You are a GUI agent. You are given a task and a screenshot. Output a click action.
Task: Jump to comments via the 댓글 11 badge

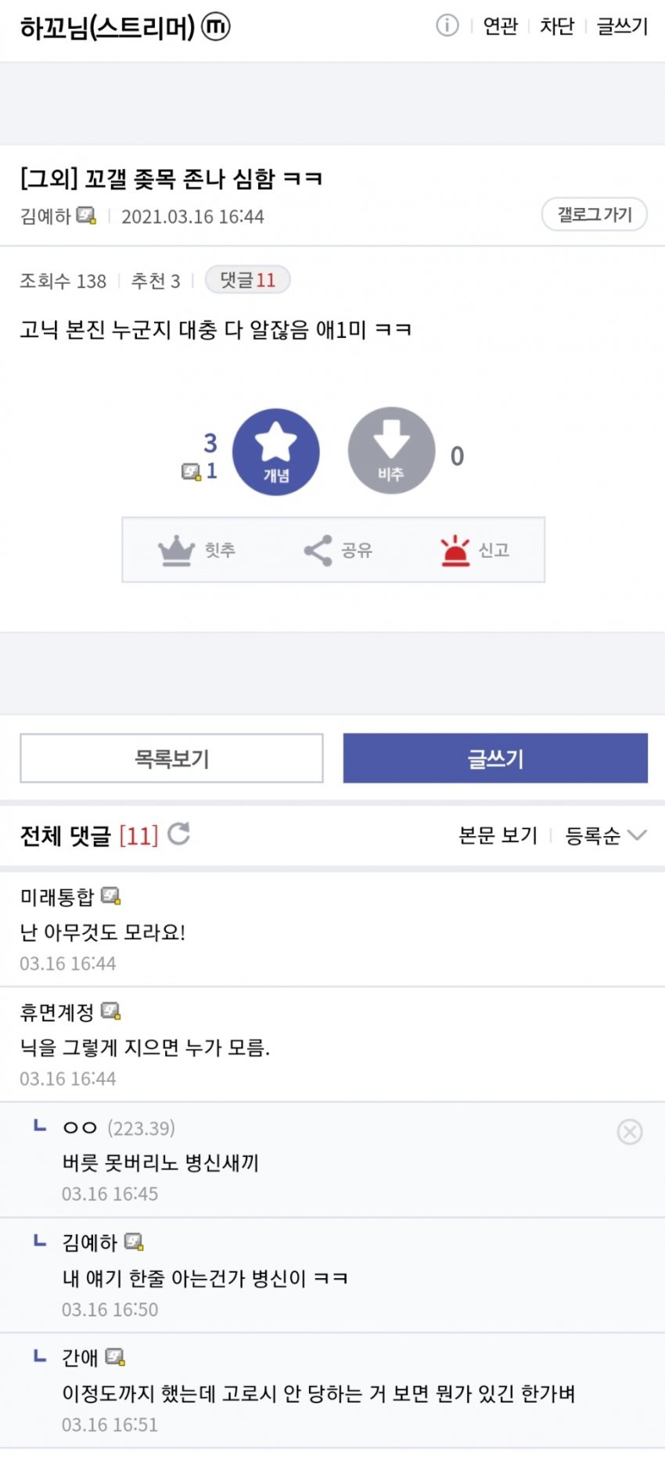pos(247,280)
